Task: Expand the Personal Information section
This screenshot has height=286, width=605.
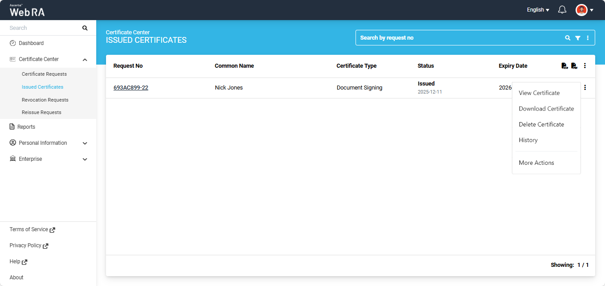Action: (85, 143)
